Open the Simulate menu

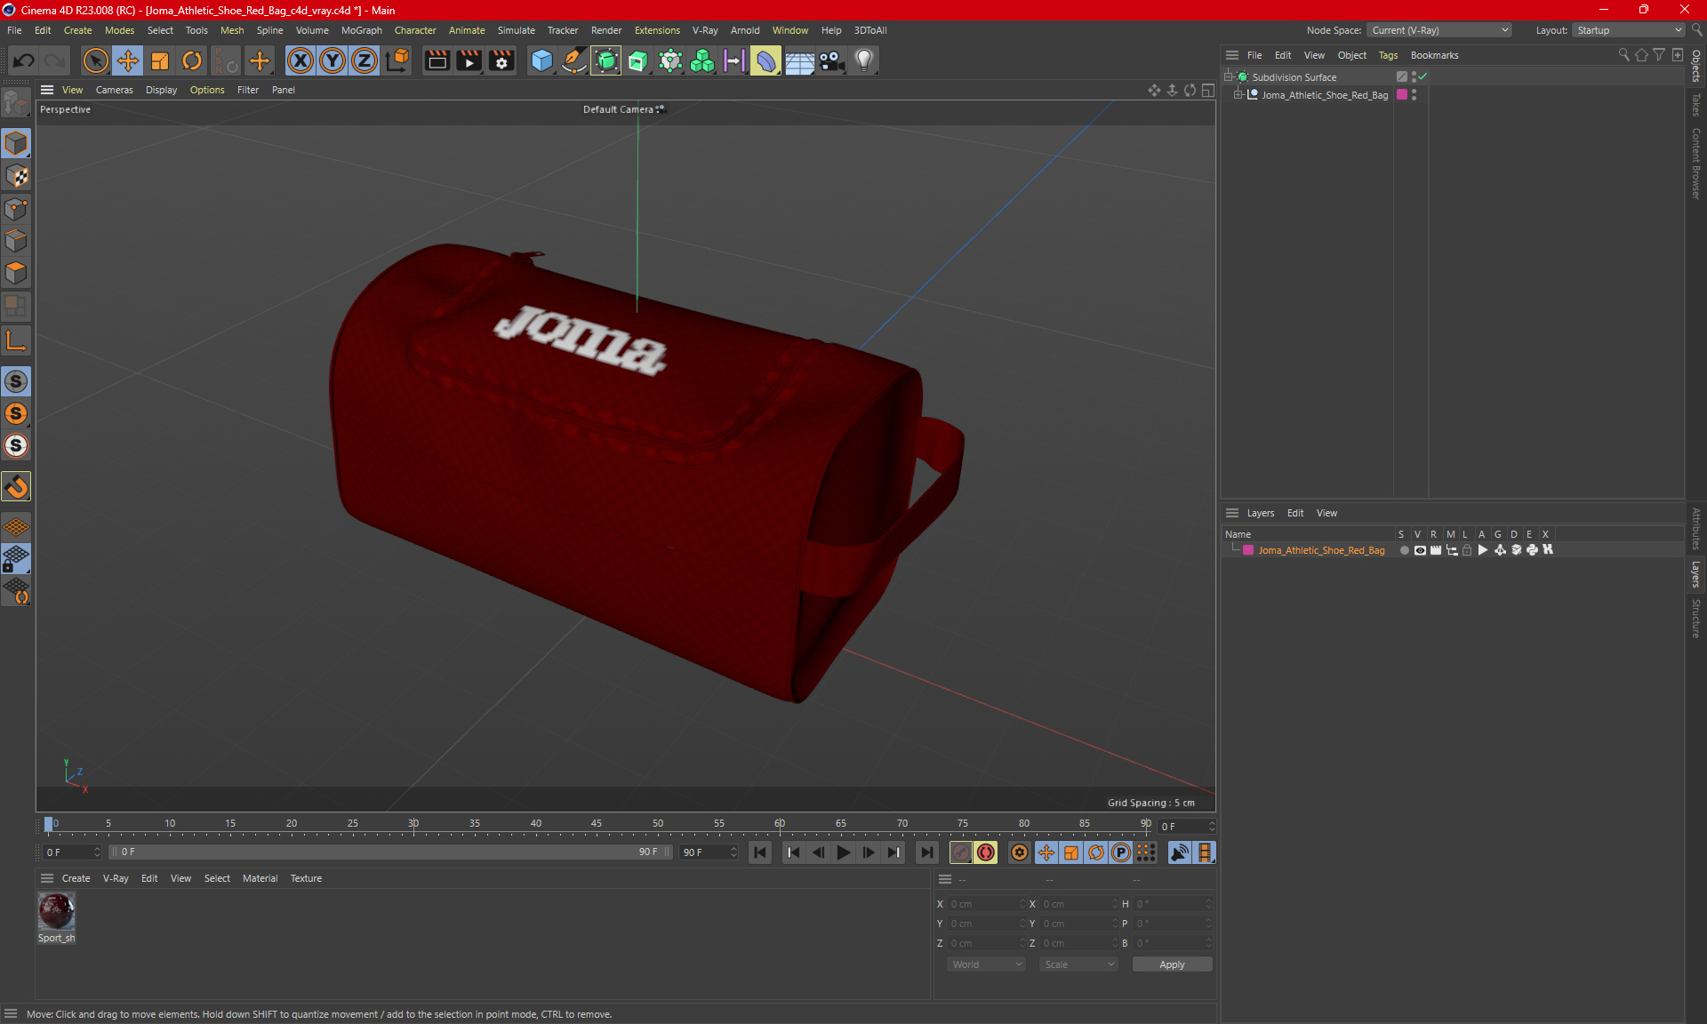coord(516,30)
